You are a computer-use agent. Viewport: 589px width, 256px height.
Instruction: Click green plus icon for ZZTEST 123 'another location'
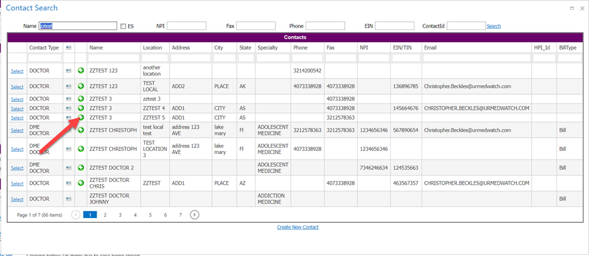[81, 71]
